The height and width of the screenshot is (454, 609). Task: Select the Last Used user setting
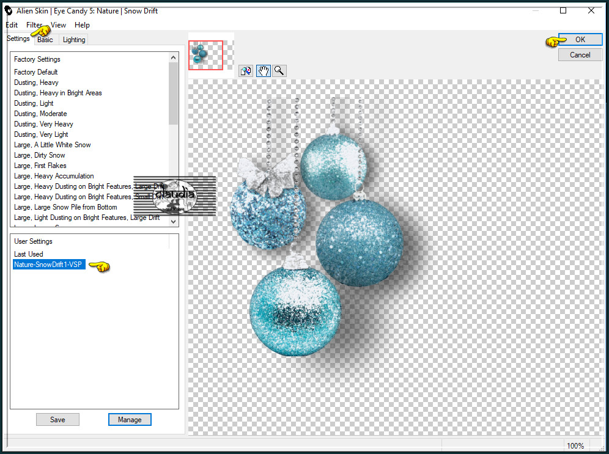click(29, 254)
